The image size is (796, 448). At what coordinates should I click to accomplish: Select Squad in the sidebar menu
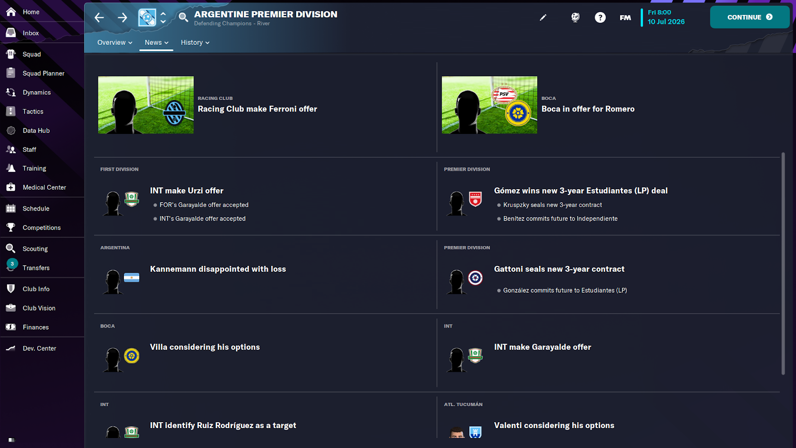(32, 54)
